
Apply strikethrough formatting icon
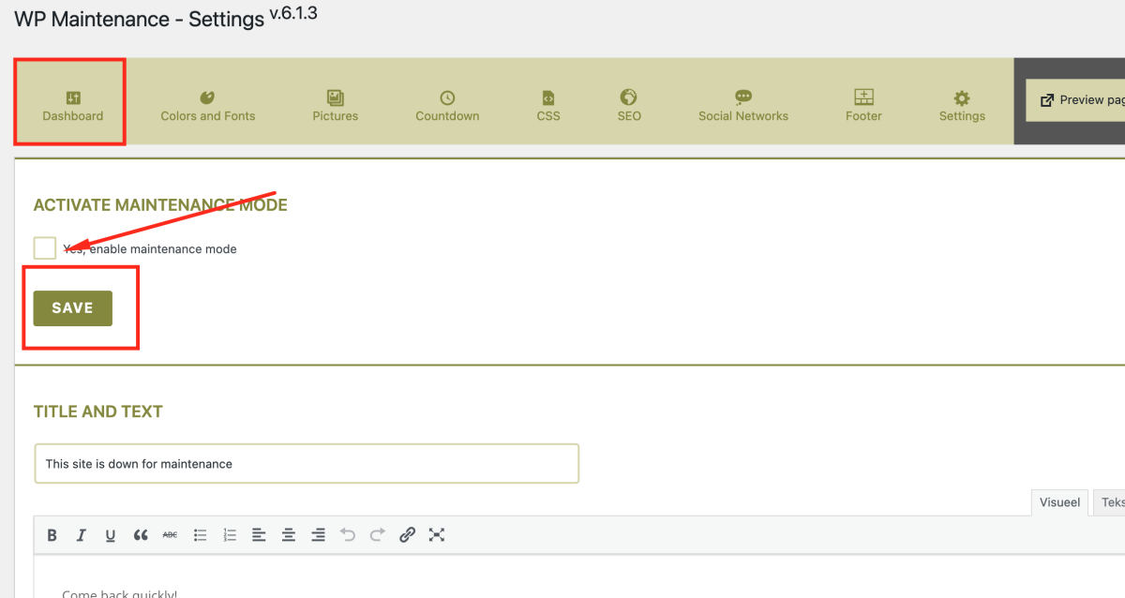(x=170, y=535)
